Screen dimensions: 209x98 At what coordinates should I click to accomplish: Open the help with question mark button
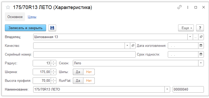200,28
